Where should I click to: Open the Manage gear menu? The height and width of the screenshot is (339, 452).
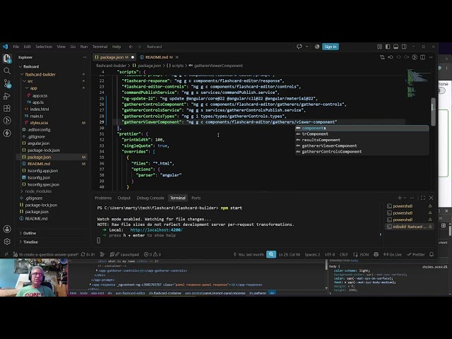7,242
